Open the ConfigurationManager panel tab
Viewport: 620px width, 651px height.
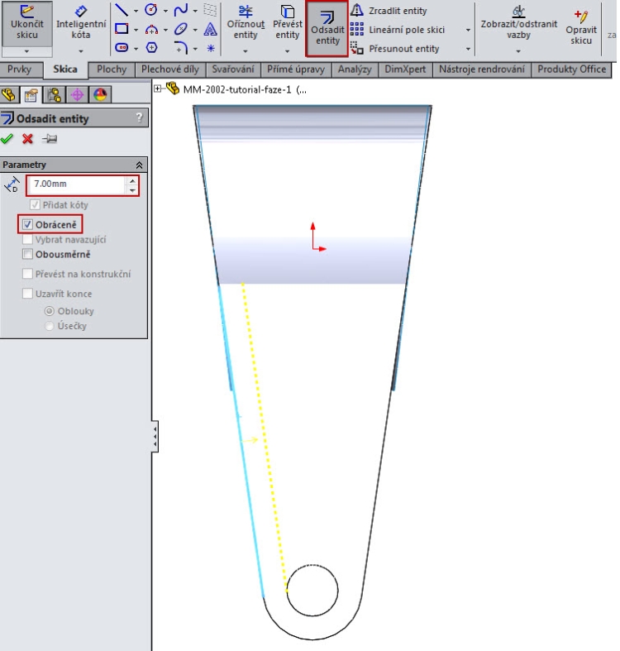pyautogui.click(x=55, y=95)
